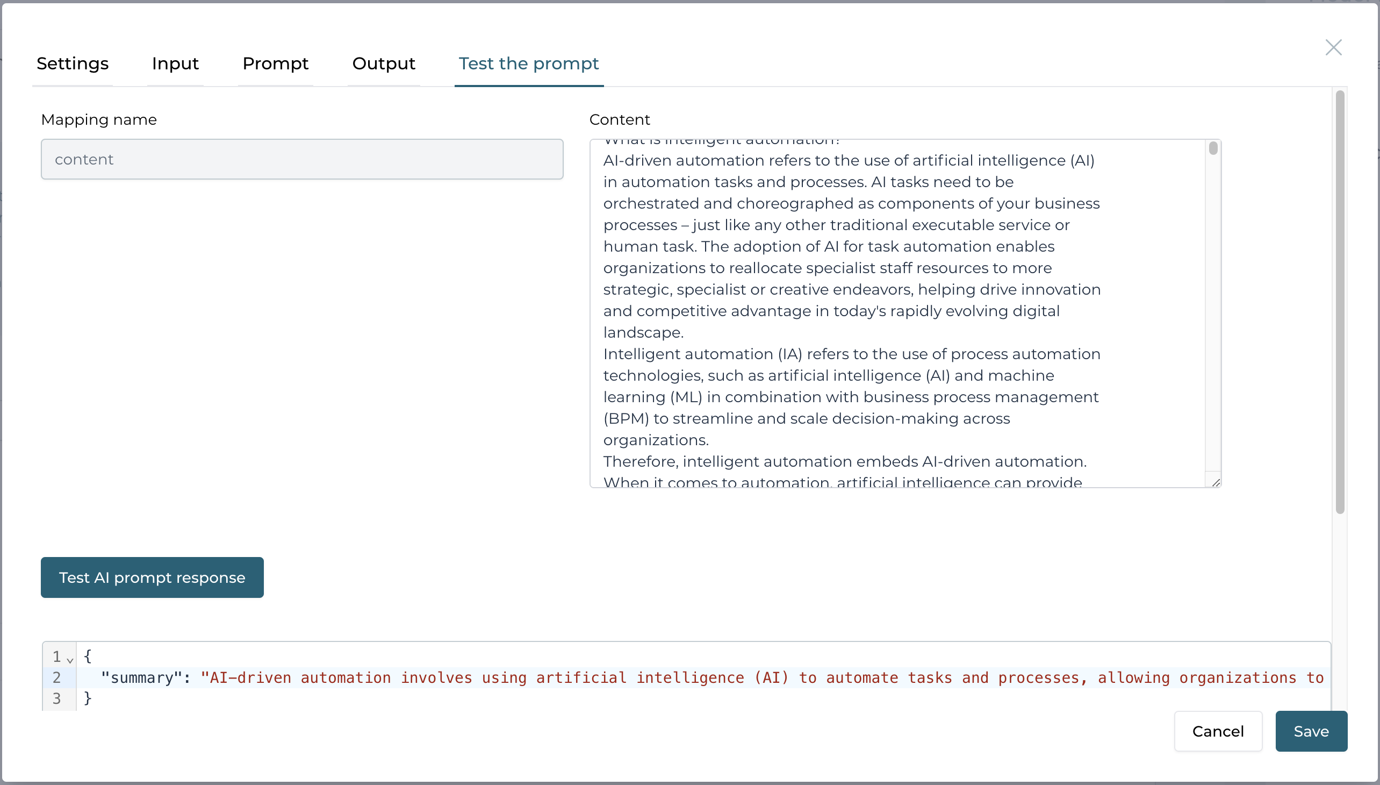The image size is (1380, 785).
Task: Open the Input tab
Action: (175, 63)
